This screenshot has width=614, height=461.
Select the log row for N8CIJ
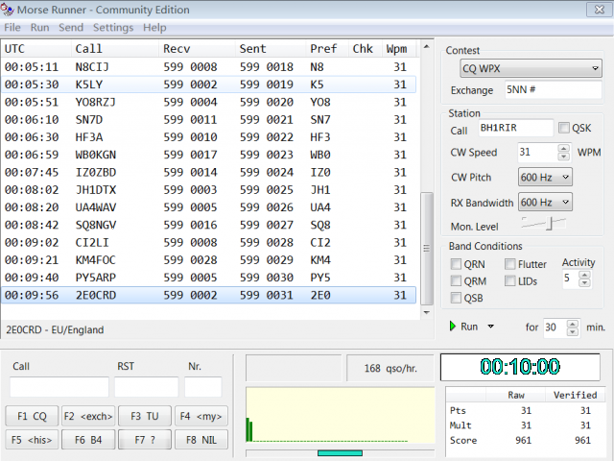pyautogui.click(x=208, y=67)
